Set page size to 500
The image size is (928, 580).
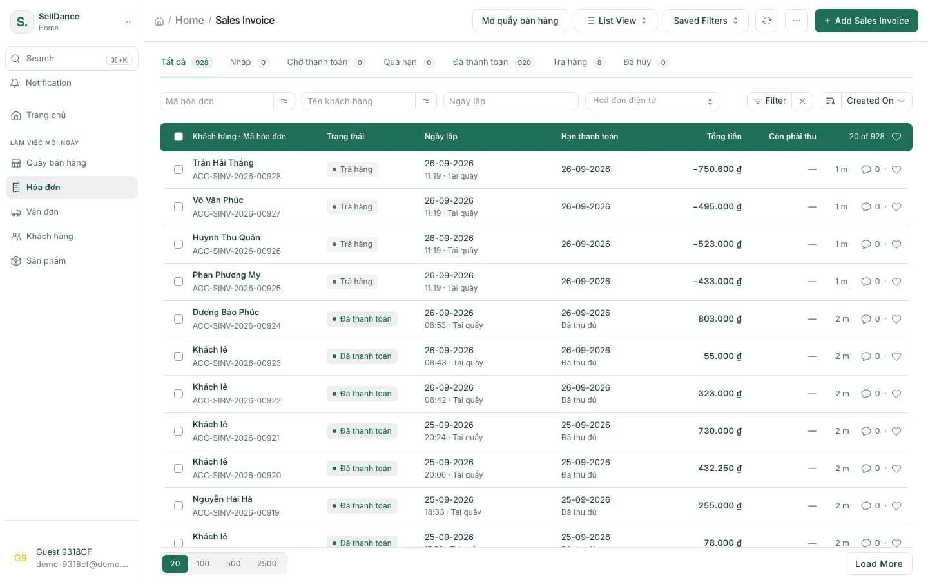[x=233, y=564]
